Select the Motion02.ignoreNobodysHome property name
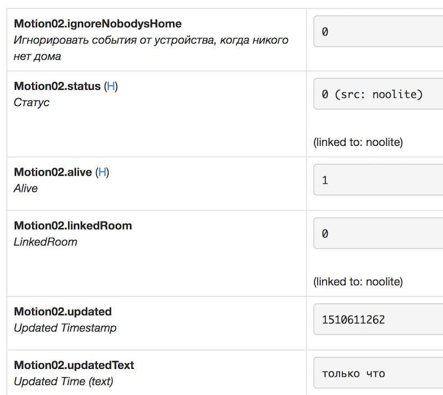The height and width of the screenshot is (395, 443). click(x=97, y=24)
